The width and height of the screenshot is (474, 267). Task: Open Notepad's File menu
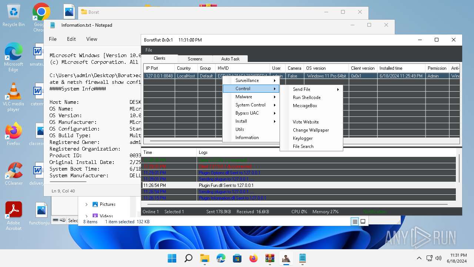tap(53, 39)
